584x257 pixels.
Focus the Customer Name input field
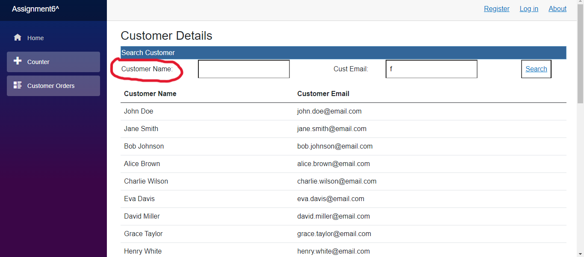pyautogui.click(x=243, y=69)
